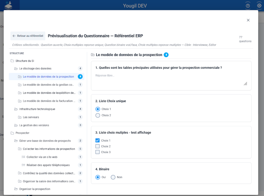
Task: Click folder-plus icon of Le modèle de données de la gestion co..
Action: [x=20, y=85]
